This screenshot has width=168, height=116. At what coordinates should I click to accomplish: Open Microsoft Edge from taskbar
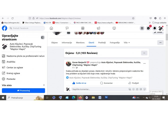pos(73,98)
